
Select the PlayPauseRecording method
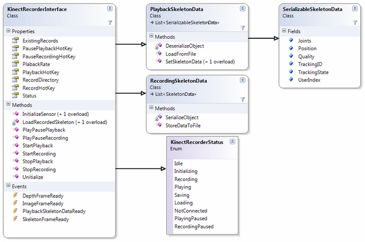coord(45,138)
